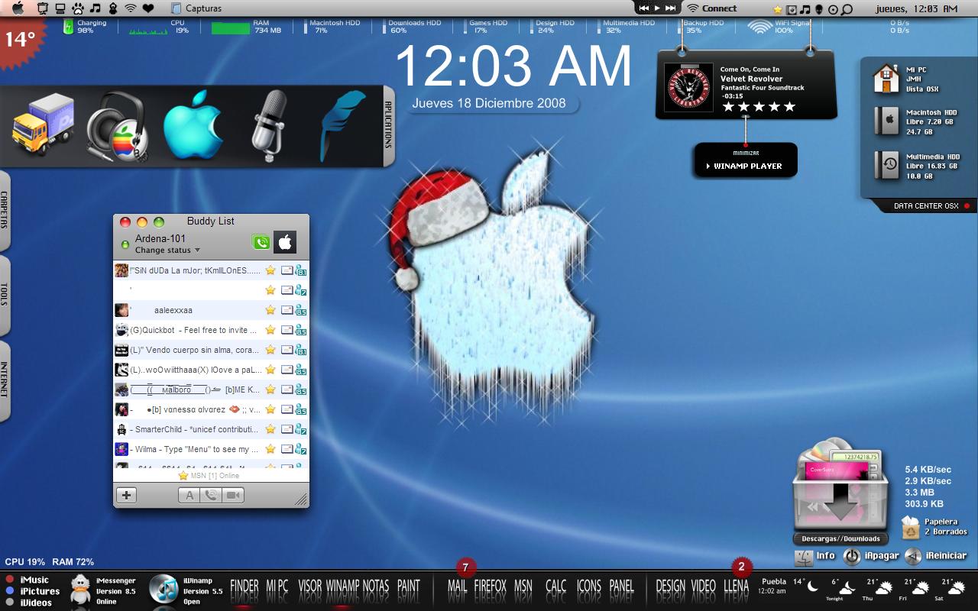Select the Malboro contact row
The image size is (978, 611).
tap(211, 390)
